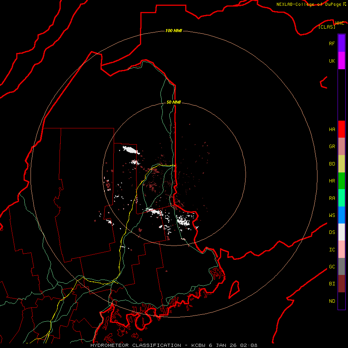Viewport: 348px width, 348px height.
Task: Click the UK magenta legend color swatch
Action: coord(341,61)
